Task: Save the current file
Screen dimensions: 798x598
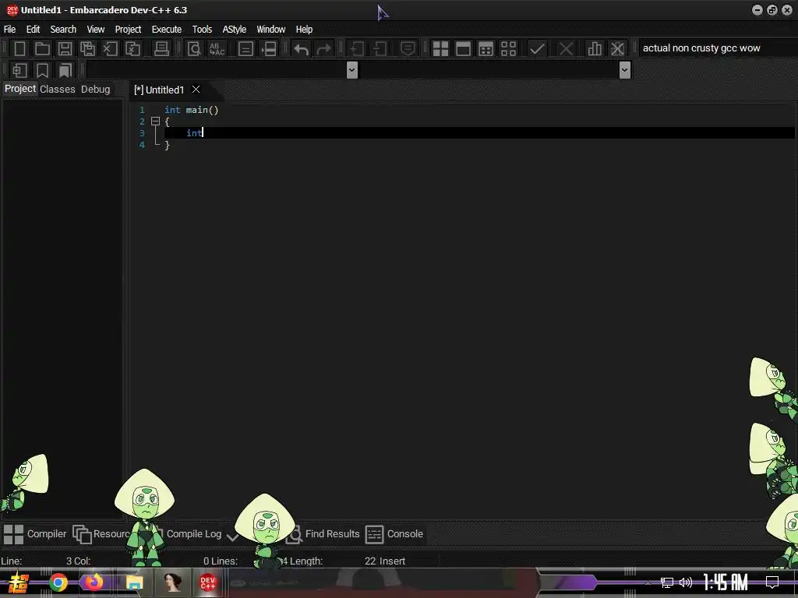Action: click(65, 49)
